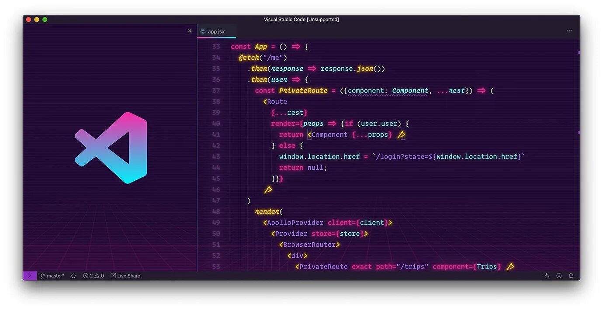
Task: Switch to the app.jsx editor tab
Action: (216, 31)
